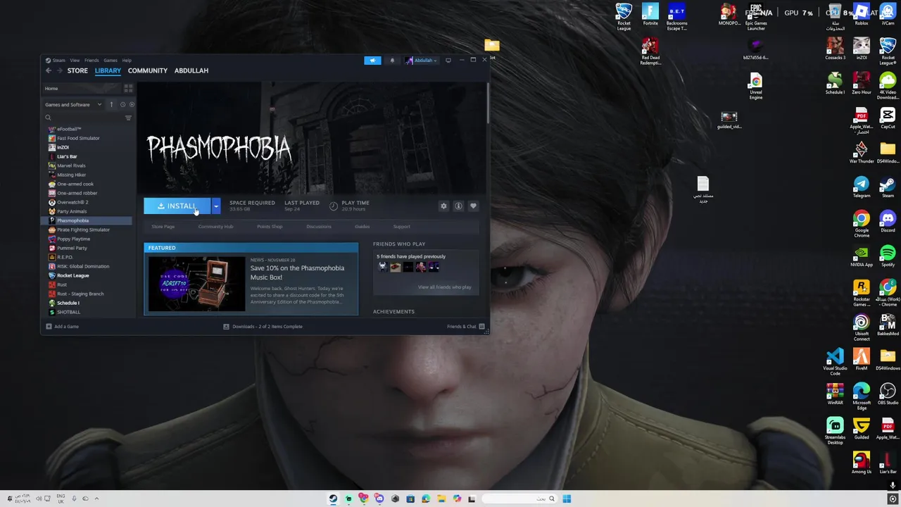Screen dimensions: 901x507
Task: Open the Games menu in Steam
Action: tap(111, 60)
